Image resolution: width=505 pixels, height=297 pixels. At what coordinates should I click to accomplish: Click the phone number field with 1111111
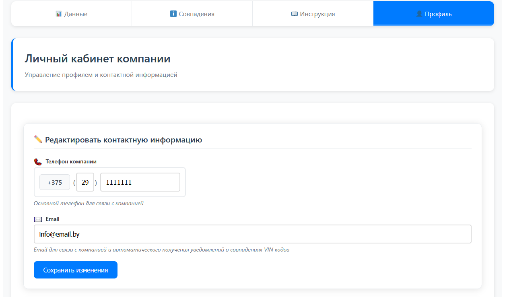[x=140, y=182]
